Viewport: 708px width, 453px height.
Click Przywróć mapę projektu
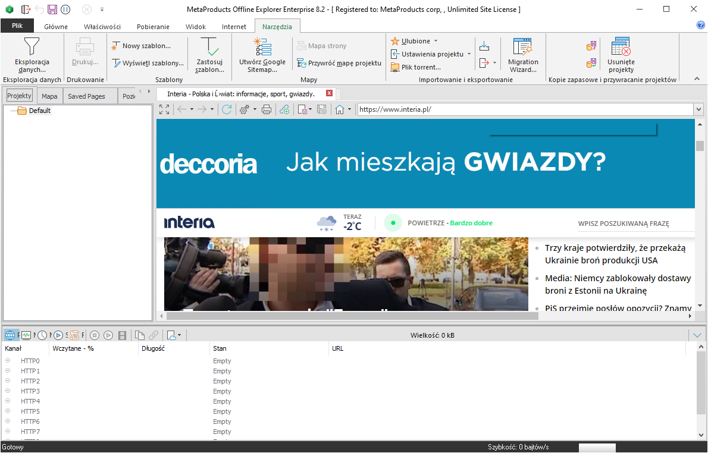click(x=339, y=63)
